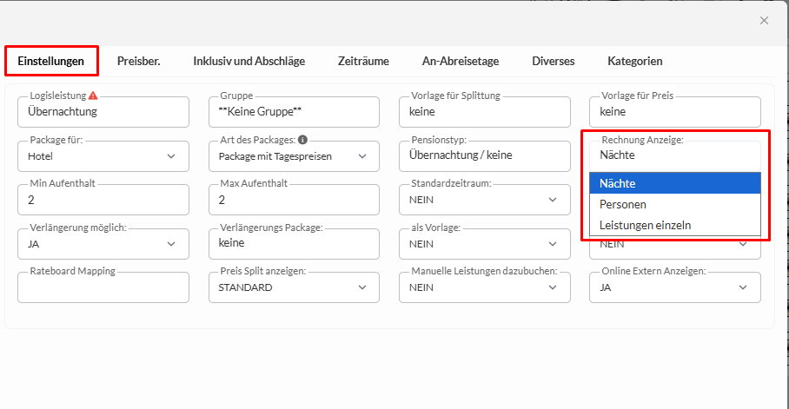Focus the Gruppe field showing Keine Gruppe

click(x=294, y=112)
